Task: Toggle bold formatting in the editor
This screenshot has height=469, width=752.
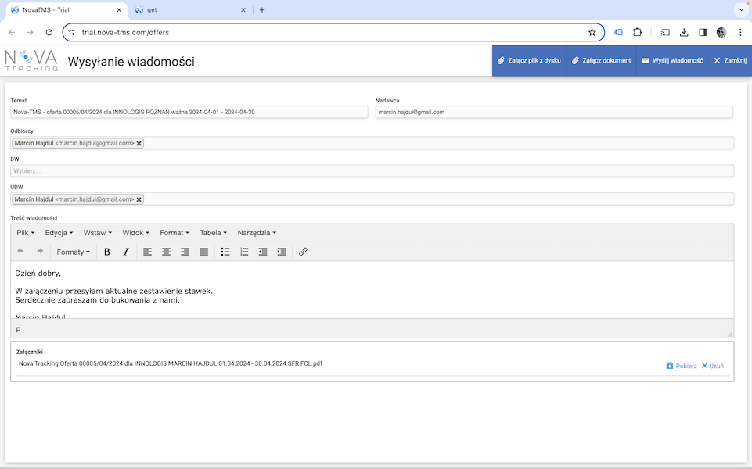Action: (x=107, y=252)
